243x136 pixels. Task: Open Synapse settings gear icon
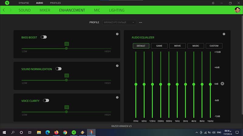(x=213, y=3)
